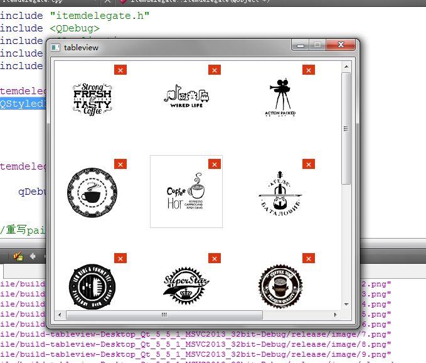Click the qDebug line in code editor
Viewport: 426px width, 363px height.
tap(32, 192)
